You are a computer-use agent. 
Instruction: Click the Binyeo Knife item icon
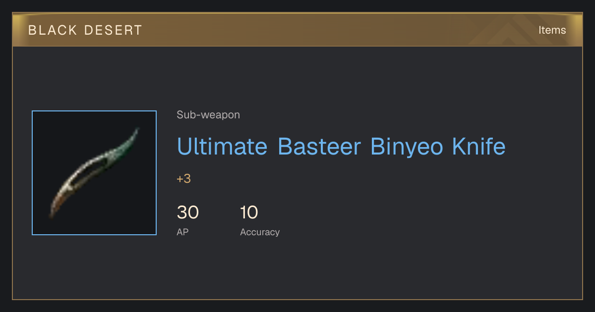coord(94,173)
